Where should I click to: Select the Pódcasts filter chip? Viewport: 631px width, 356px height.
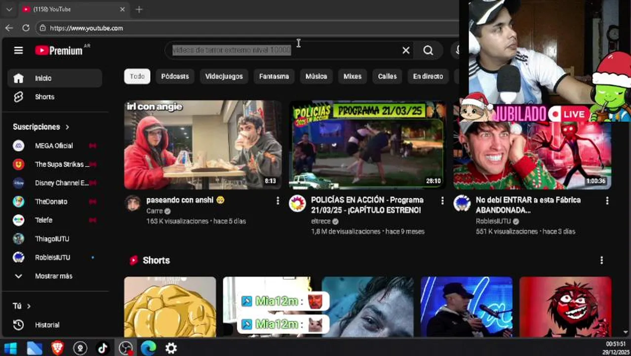tap(175, 76)
